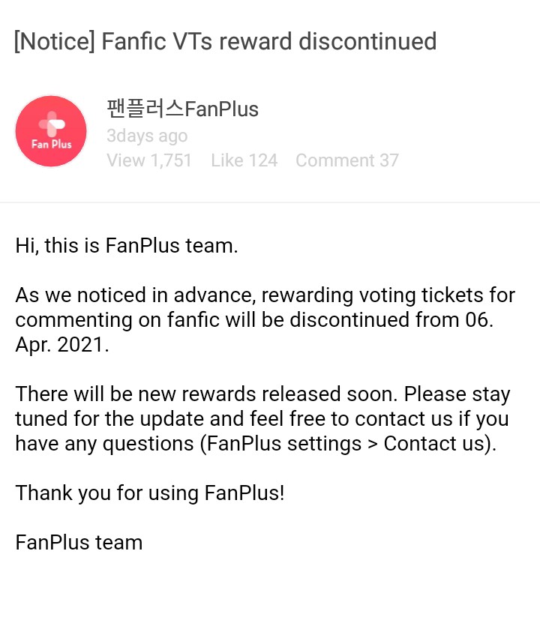Click the '3days ago' timestamp
This screenshot has width=540, height=617.
pos(147,136)
